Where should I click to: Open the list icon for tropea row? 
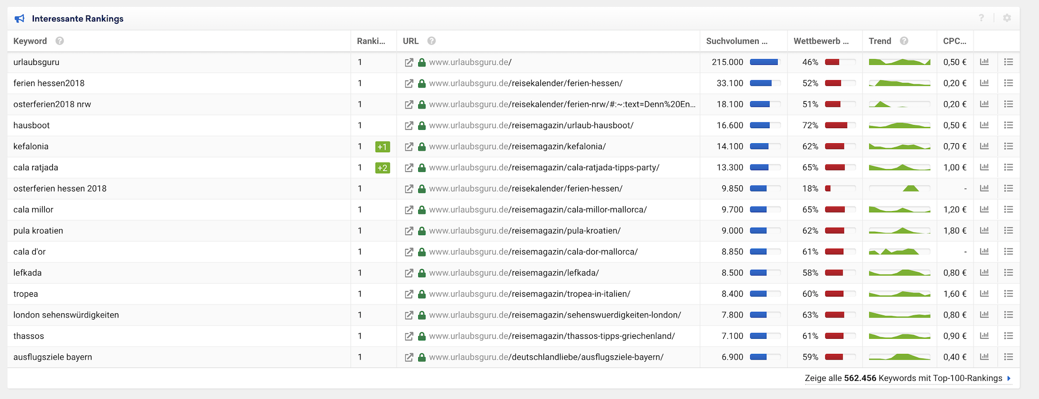pyautogui.click(x=1008, y=294)
